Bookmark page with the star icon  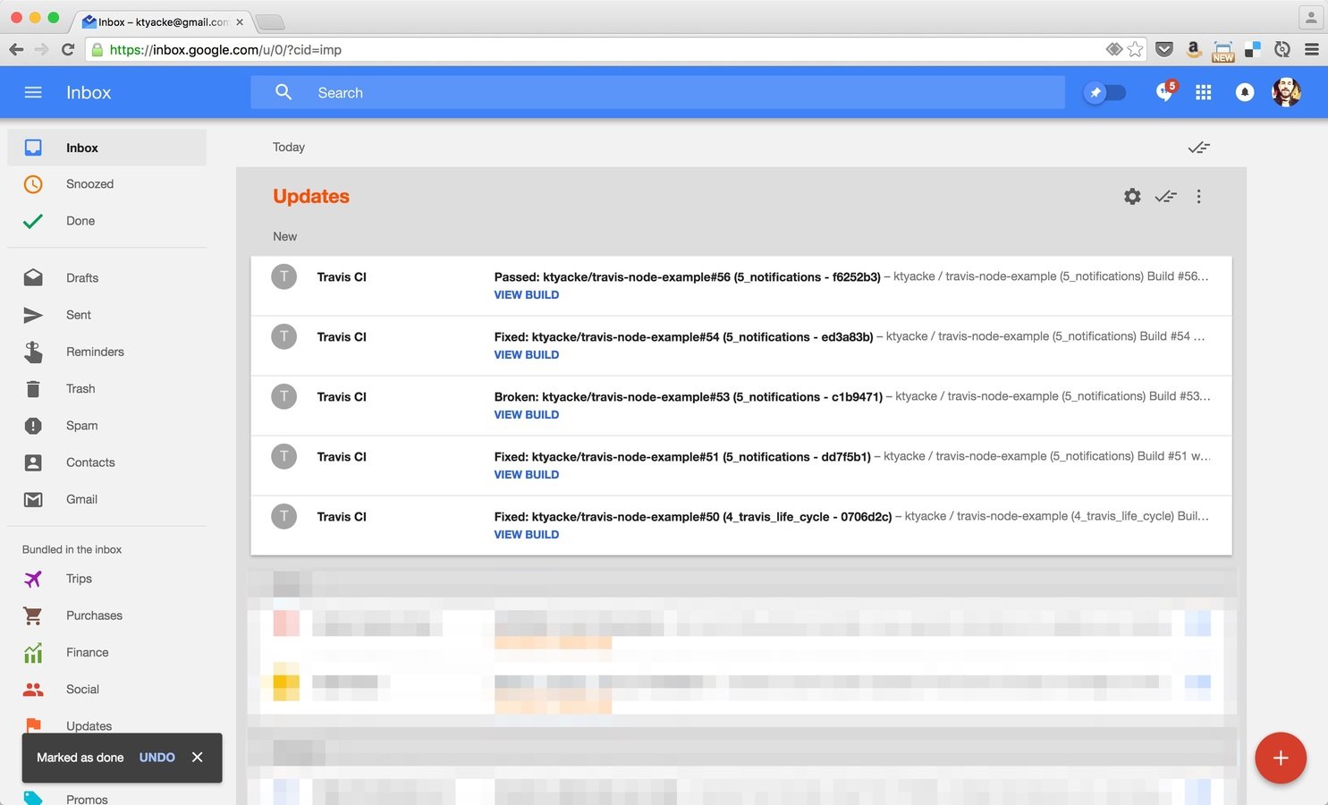click(x=1136, y=49)
